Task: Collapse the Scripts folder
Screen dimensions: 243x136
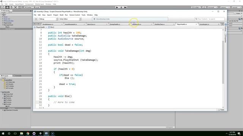Action: click(3, 104)
